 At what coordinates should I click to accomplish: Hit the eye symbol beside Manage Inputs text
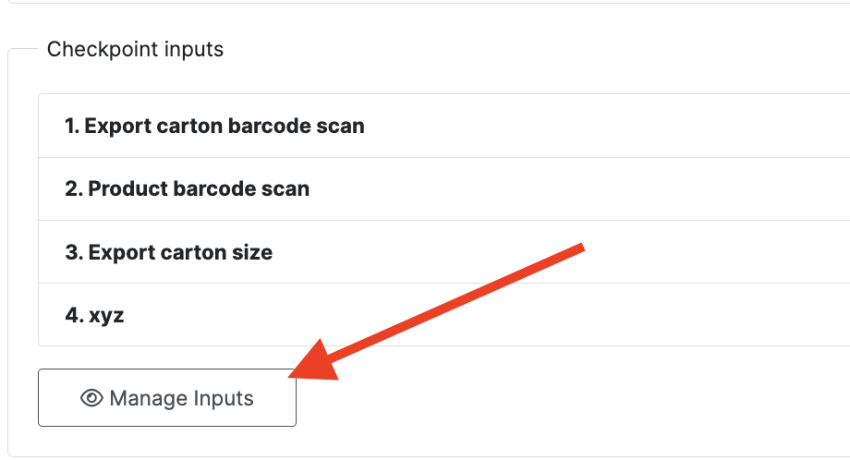coord(91,398)
